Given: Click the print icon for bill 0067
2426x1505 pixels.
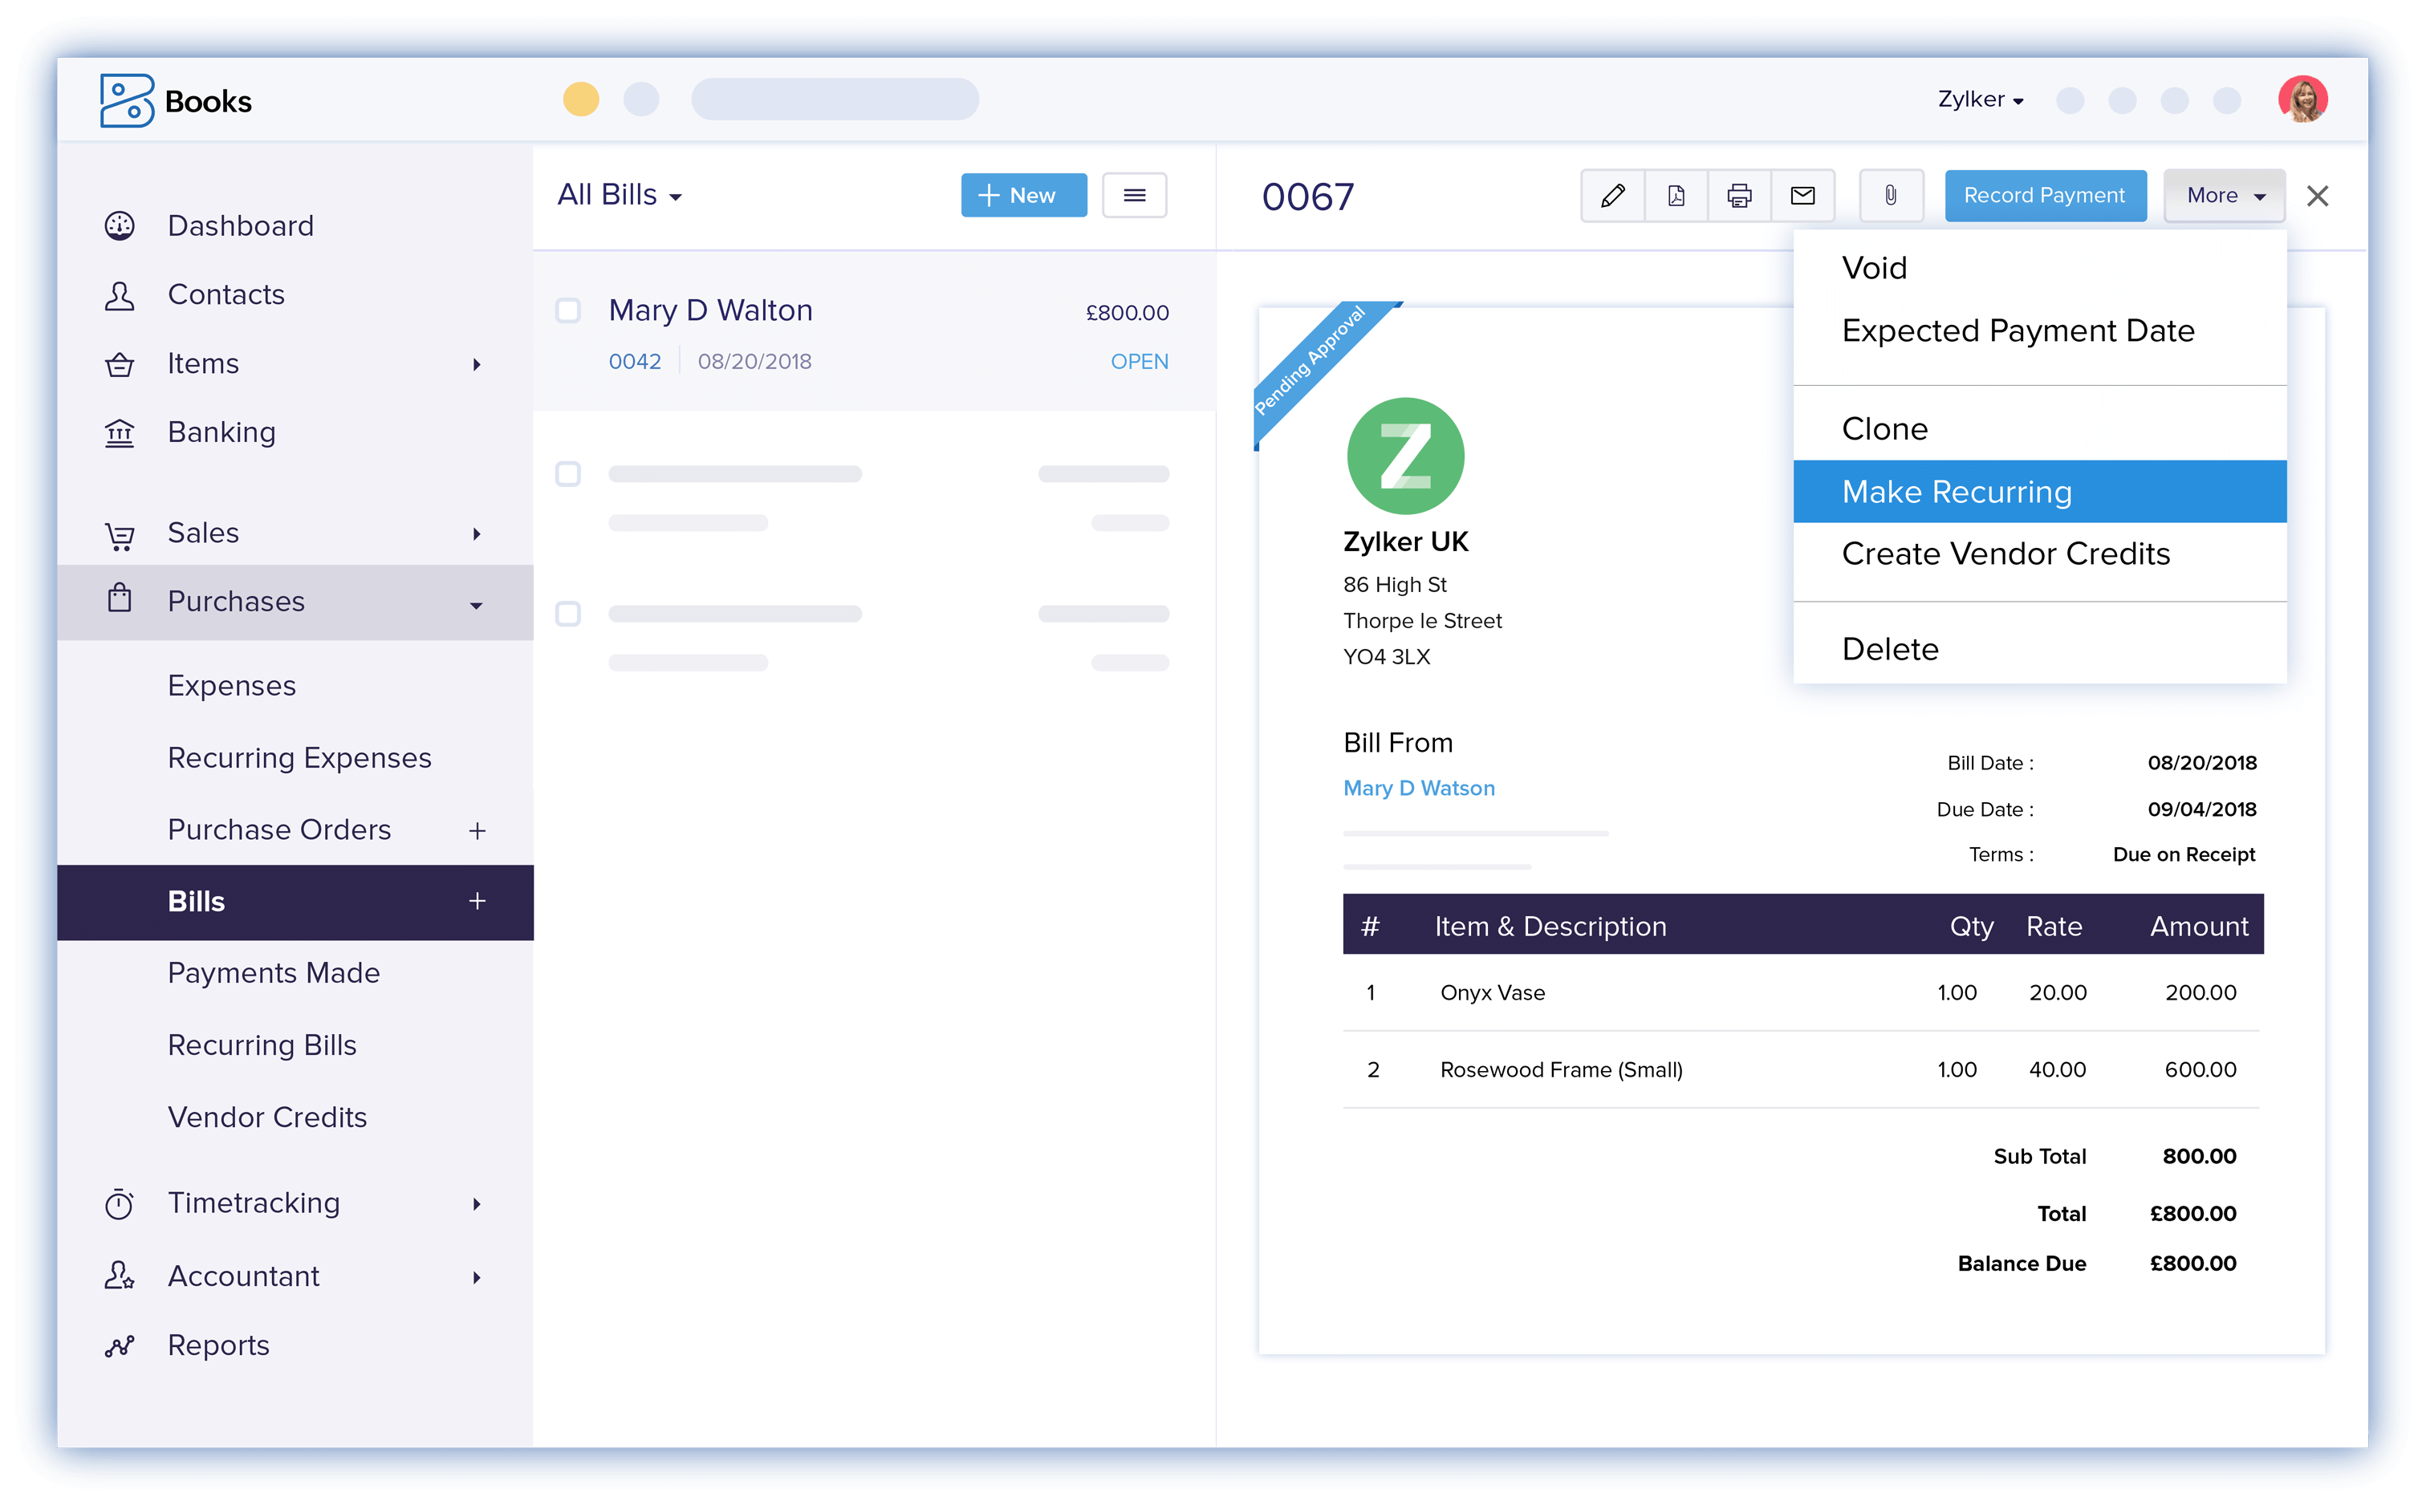Looking at the screenshot, I should point(1737,194).
